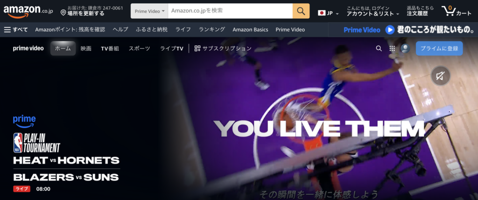
Task: Toggle the trailer mute speaker button
Action: [x=440, y=76]
